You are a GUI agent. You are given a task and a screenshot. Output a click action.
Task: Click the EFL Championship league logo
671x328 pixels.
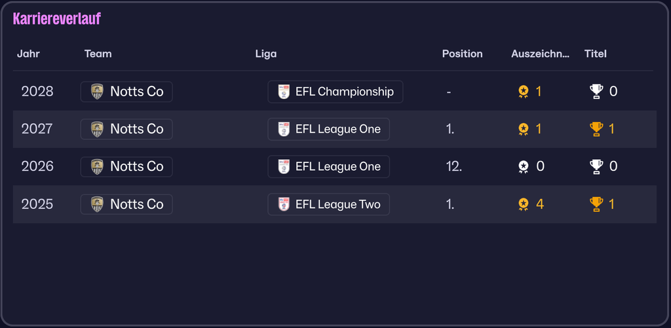pos(284,92)
